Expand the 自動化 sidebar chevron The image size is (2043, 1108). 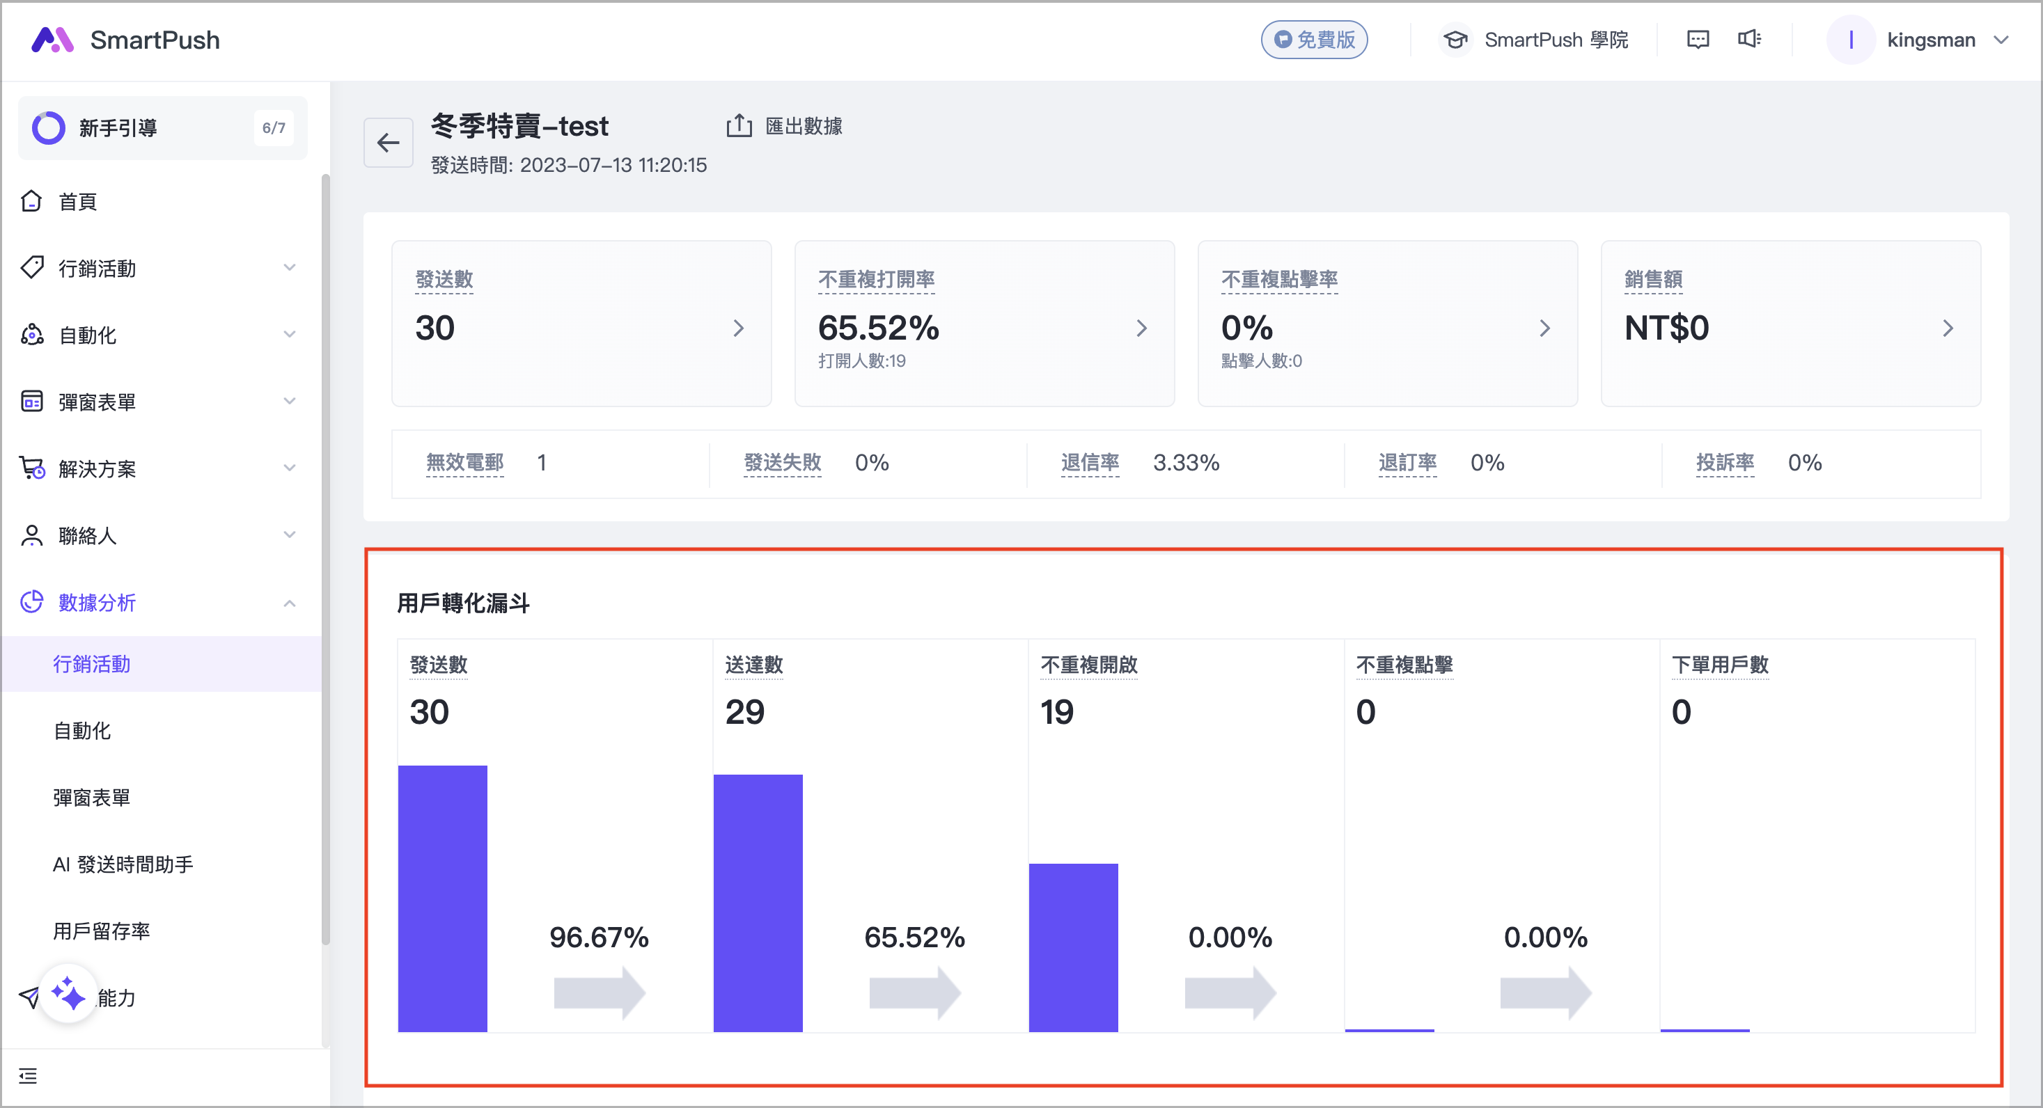[x=290, y=335]
